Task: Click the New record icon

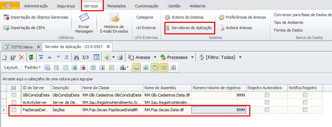Action: (5, 57)
